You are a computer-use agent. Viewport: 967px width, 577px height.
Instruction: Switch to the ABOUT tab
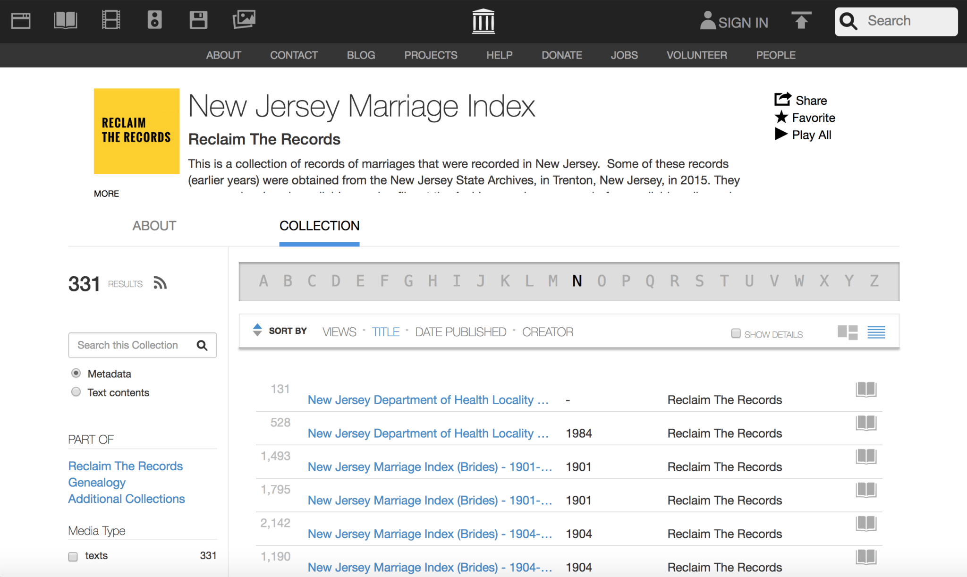pyautogui.click(x=154, y=226)
